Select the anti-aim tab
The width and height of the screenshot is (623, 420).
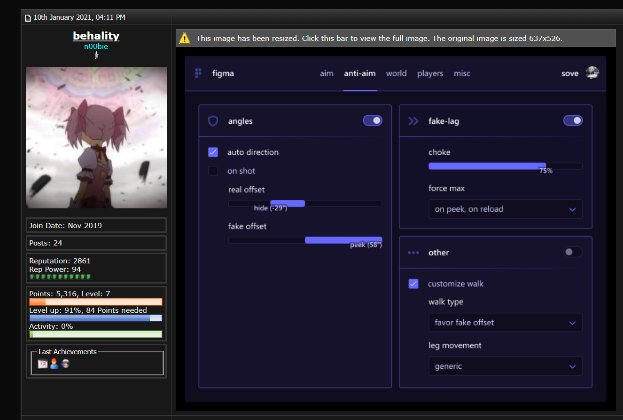(x=360, y=73)
